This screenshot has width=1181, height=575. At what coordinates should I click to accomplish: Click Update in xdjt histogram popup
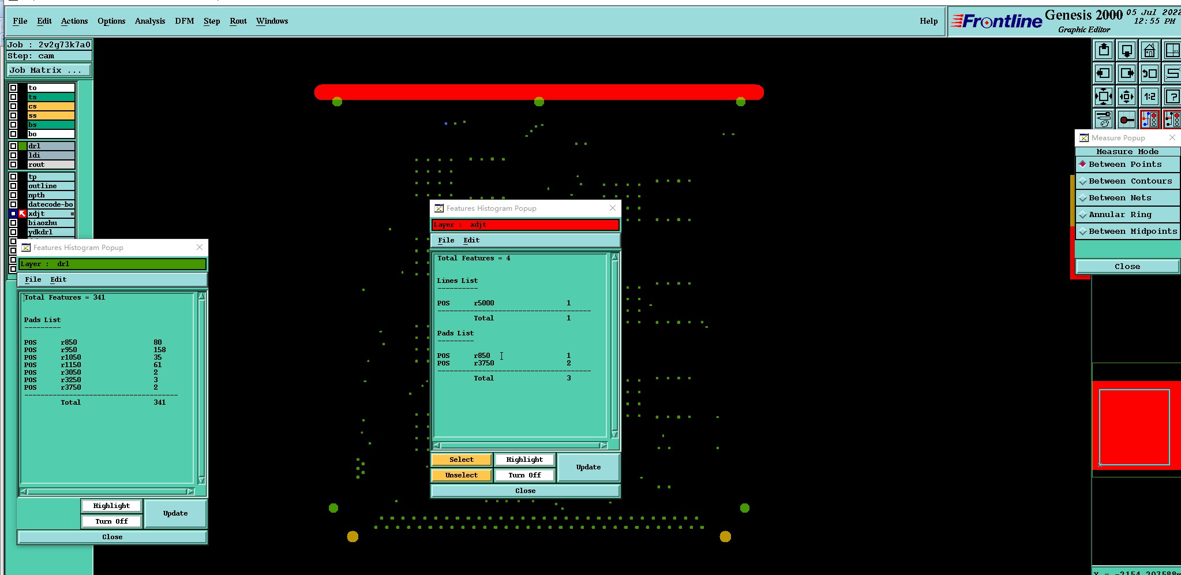(x=588, y=467)
